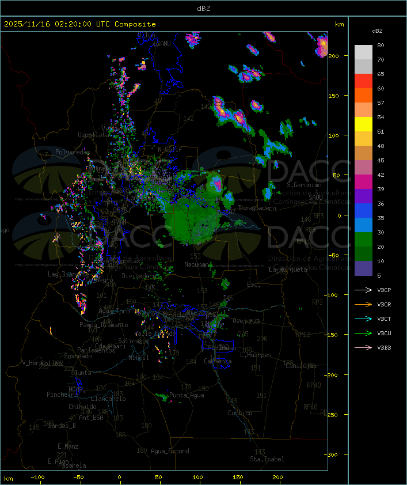Click the dBZ title at the top
Viewport: 407px width, 485px height.
click(204, 9)
